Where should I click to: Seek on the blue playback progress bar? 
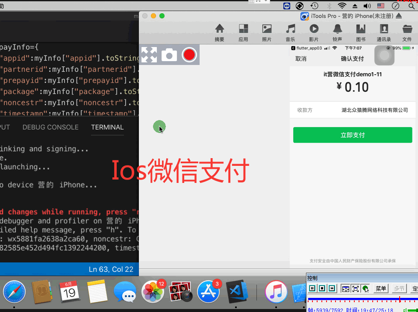pyautogui.click(x=363, y=299)
